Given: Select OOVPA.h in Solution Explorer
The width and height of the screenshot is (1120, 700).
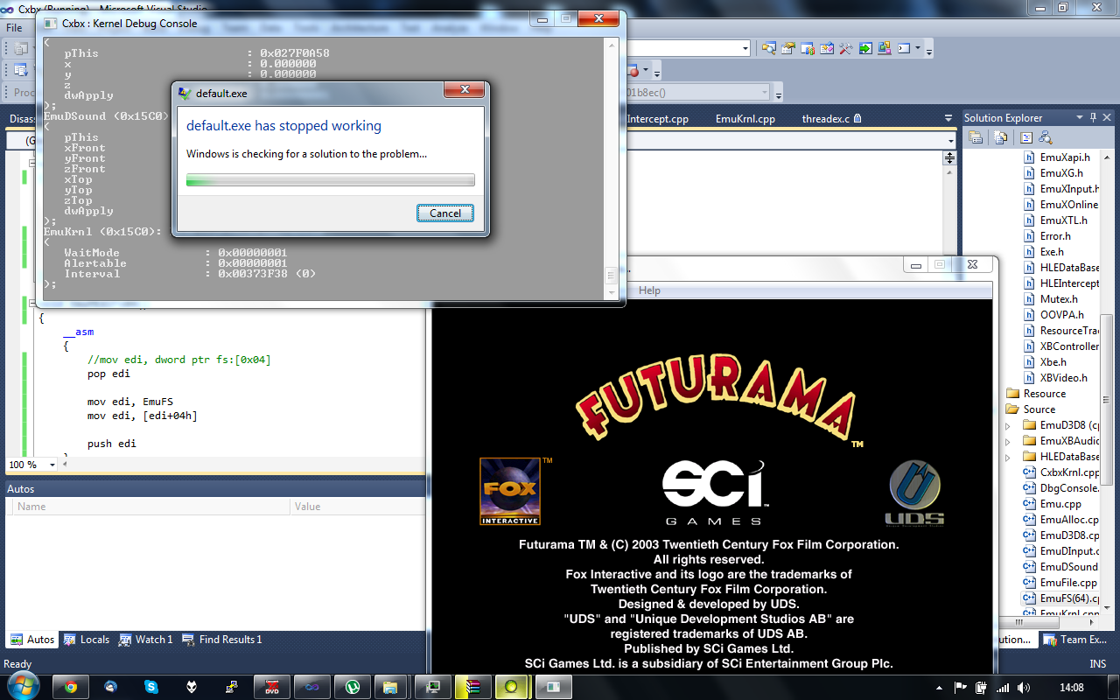Looking at the screenshot, I should [x=1053, y=315].
